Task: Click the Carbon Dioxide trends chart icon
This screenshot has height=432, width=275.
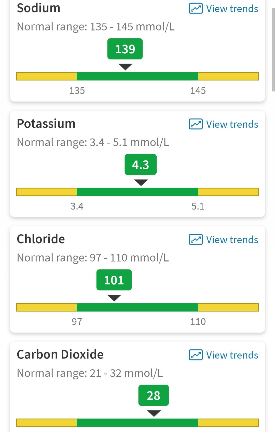Action: tap(196, 355)
